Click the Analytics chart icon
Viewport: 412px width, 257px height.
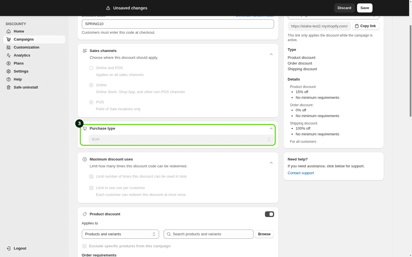coord(9,55)
